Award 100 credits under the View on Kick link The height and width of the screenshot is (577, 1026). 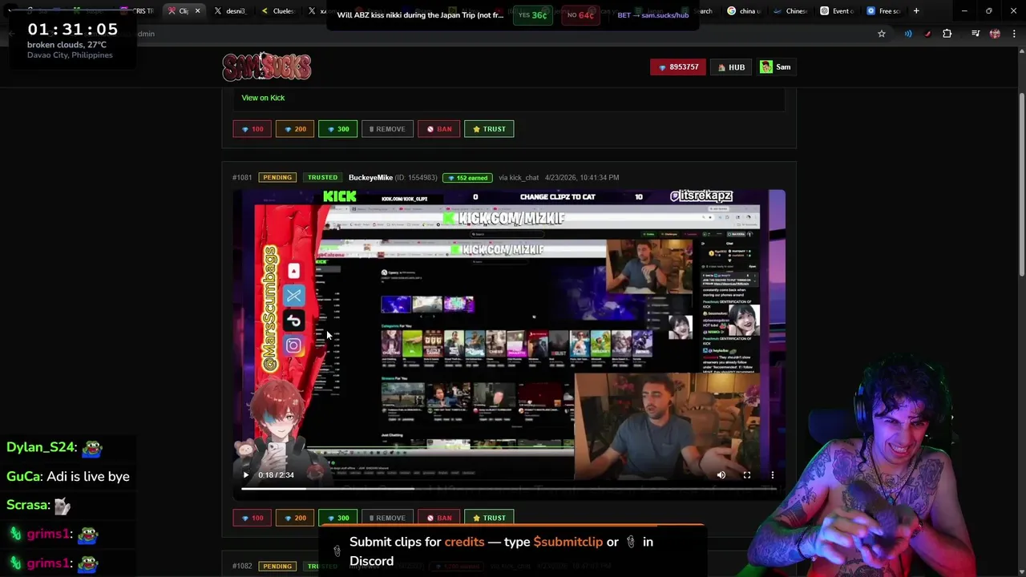click(x=252, y=129)
